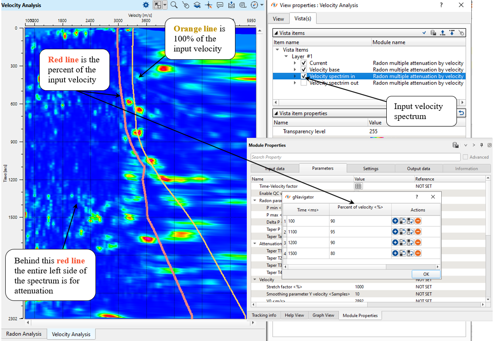494x341 pixels.
Task: Toggle the Advanced checkbox
Action: click(466, 157)
